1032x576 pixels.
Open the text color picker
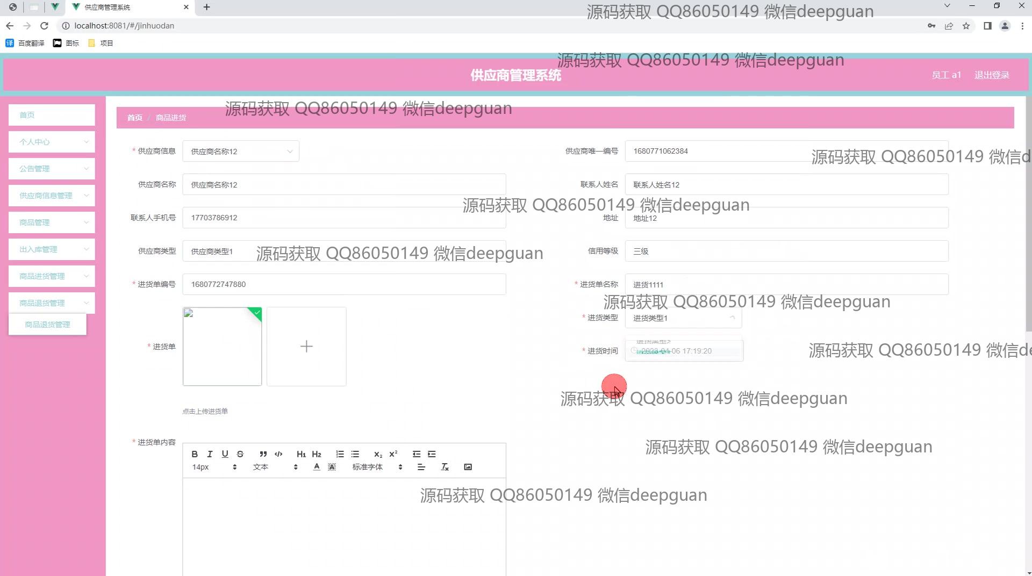(x=317, y=467)
